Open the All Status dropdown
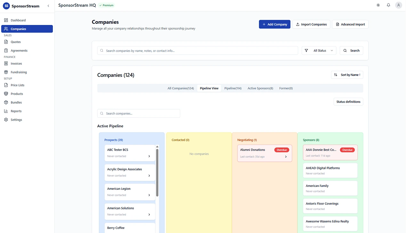Image resolution: width=406 pixels, height=233 pixels. tap(319, 51)
